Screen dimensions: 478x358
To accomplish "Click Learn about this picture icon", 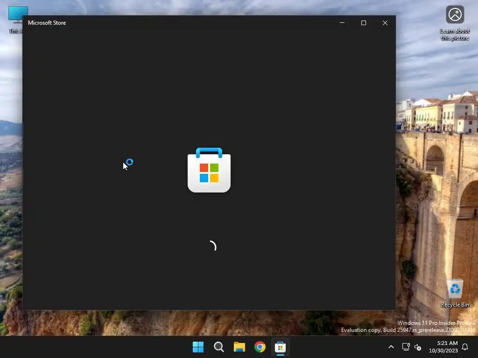I will tap(455, 23).
